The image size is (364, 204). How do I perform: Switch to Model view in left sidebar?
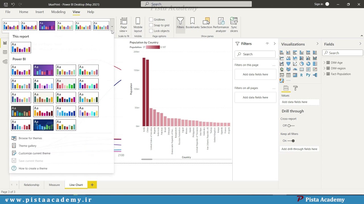(5, 61)
